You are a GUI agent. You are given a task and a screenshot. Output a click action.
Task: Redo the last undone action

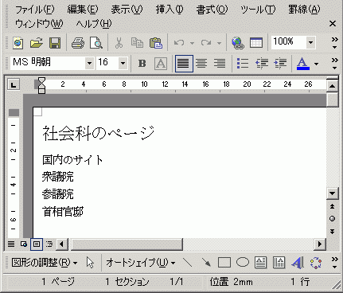pyautogui.click(x=206, y=42)
